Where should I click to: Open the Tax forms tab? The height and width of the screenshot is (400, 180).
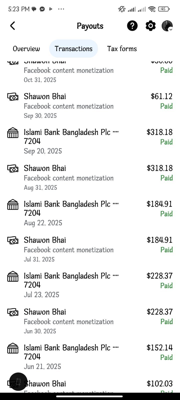(122, 48)
